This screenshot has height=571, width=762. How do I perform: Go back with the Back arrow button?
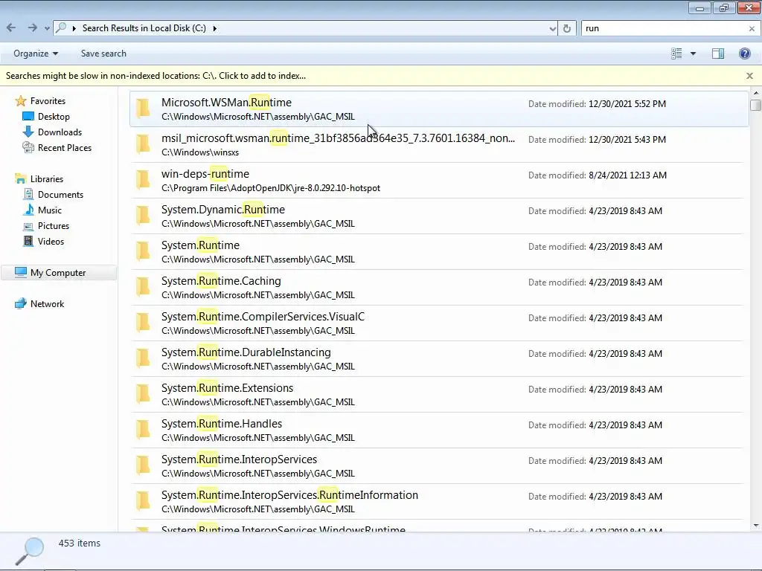(11, 28)
